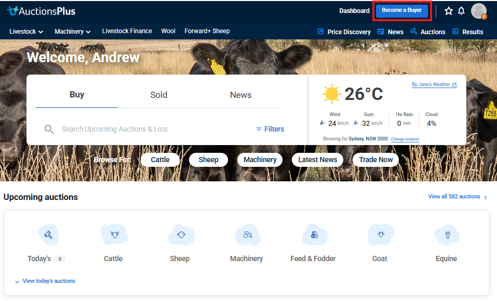Open Price Discovery in the navbar
497x301 pixels.
tap(349, 32)
